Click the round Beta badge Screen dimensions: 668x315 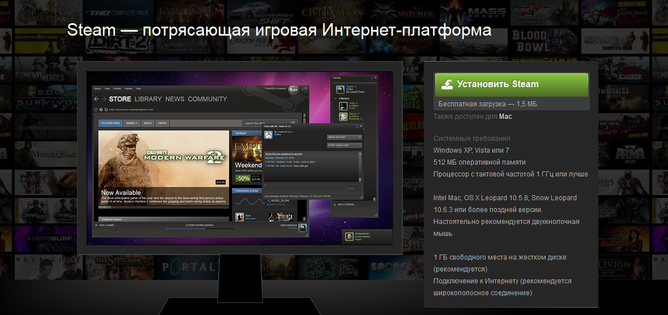pos(293,90)
